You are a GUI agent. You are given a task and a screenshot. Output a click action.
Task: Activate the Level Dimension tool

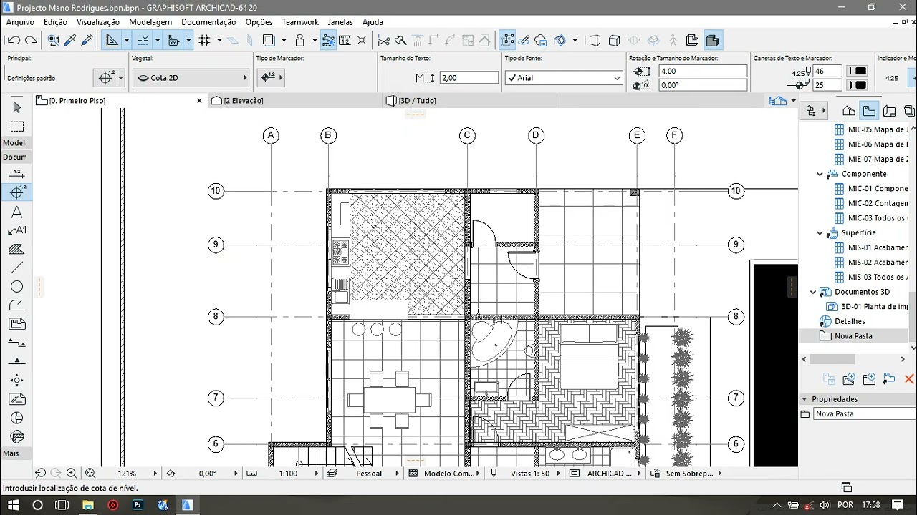pos(17,192)
